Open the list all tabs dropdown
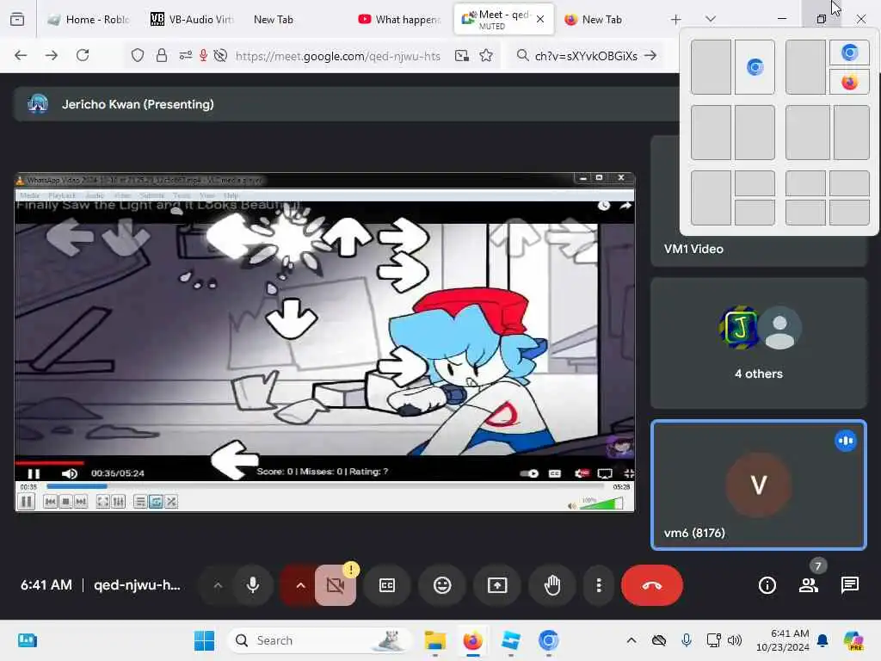The height and width of the screenshot is (661, 881). click(x=710, y=20)
